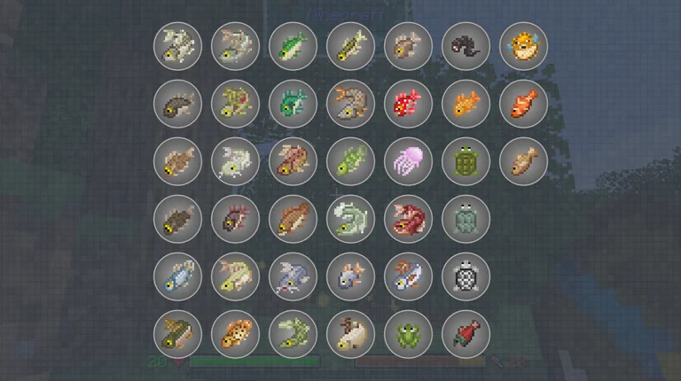Image resolution: width=681 pixels, height=381 pixels.
Task: Click the bright green fish in top row
Action: (293, 46)
